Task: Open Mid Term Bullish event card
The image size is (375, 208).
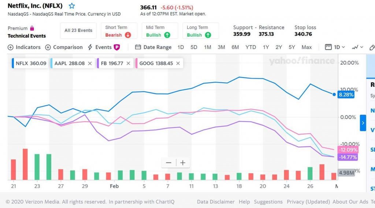Action: [160, 31]
